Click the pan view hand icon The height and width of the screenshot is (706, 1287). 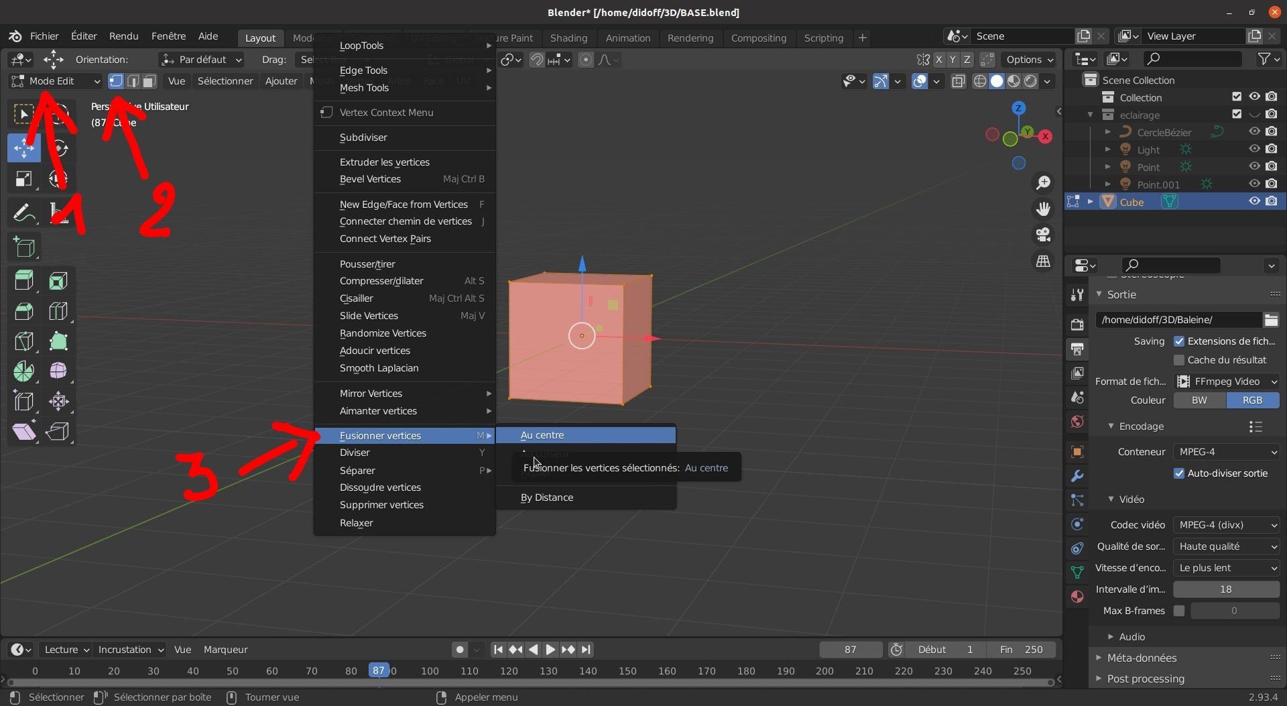tap(1043, 209)
